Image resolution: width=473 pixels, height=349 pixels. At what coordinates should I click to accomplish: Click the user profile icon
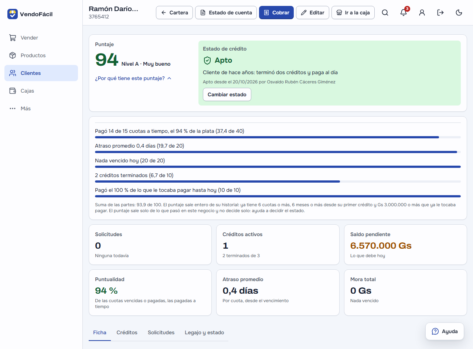click(x=422, y=13)
